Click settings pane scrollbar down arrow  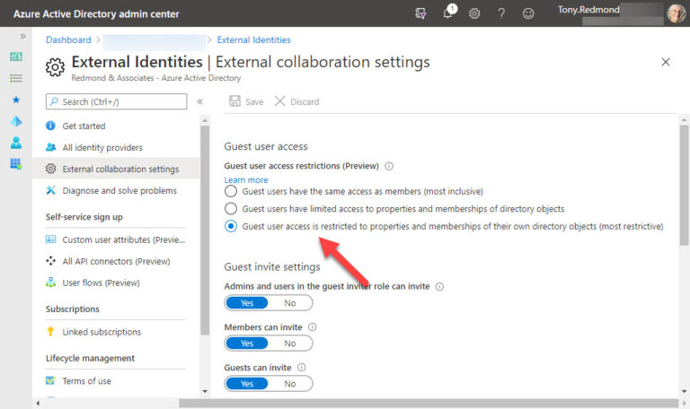pos(684,391)
